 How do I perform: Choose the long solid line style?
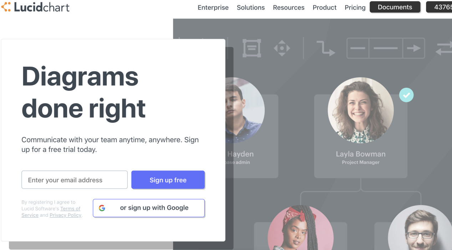386,48
